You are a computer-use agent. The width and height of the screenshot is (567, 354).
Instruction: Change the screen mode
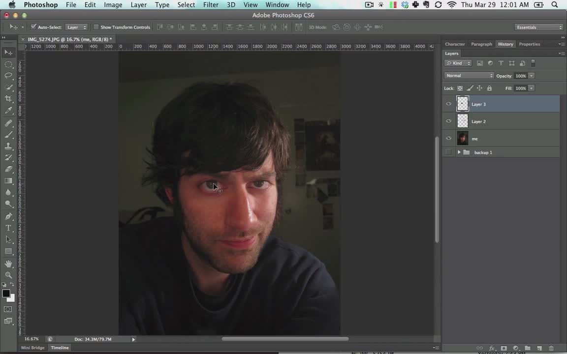pyautogui.click(x=8, y=321)
